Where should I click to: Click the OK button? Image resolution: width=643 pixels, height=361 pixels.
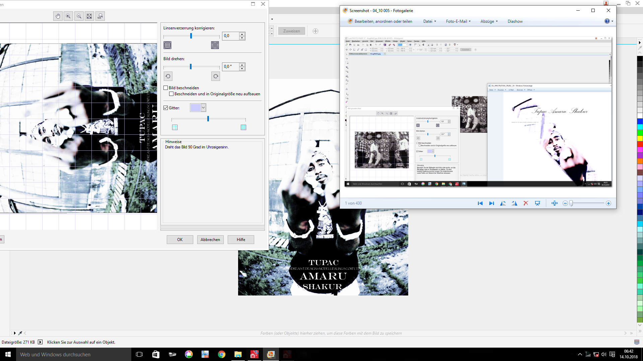[180, 240]
